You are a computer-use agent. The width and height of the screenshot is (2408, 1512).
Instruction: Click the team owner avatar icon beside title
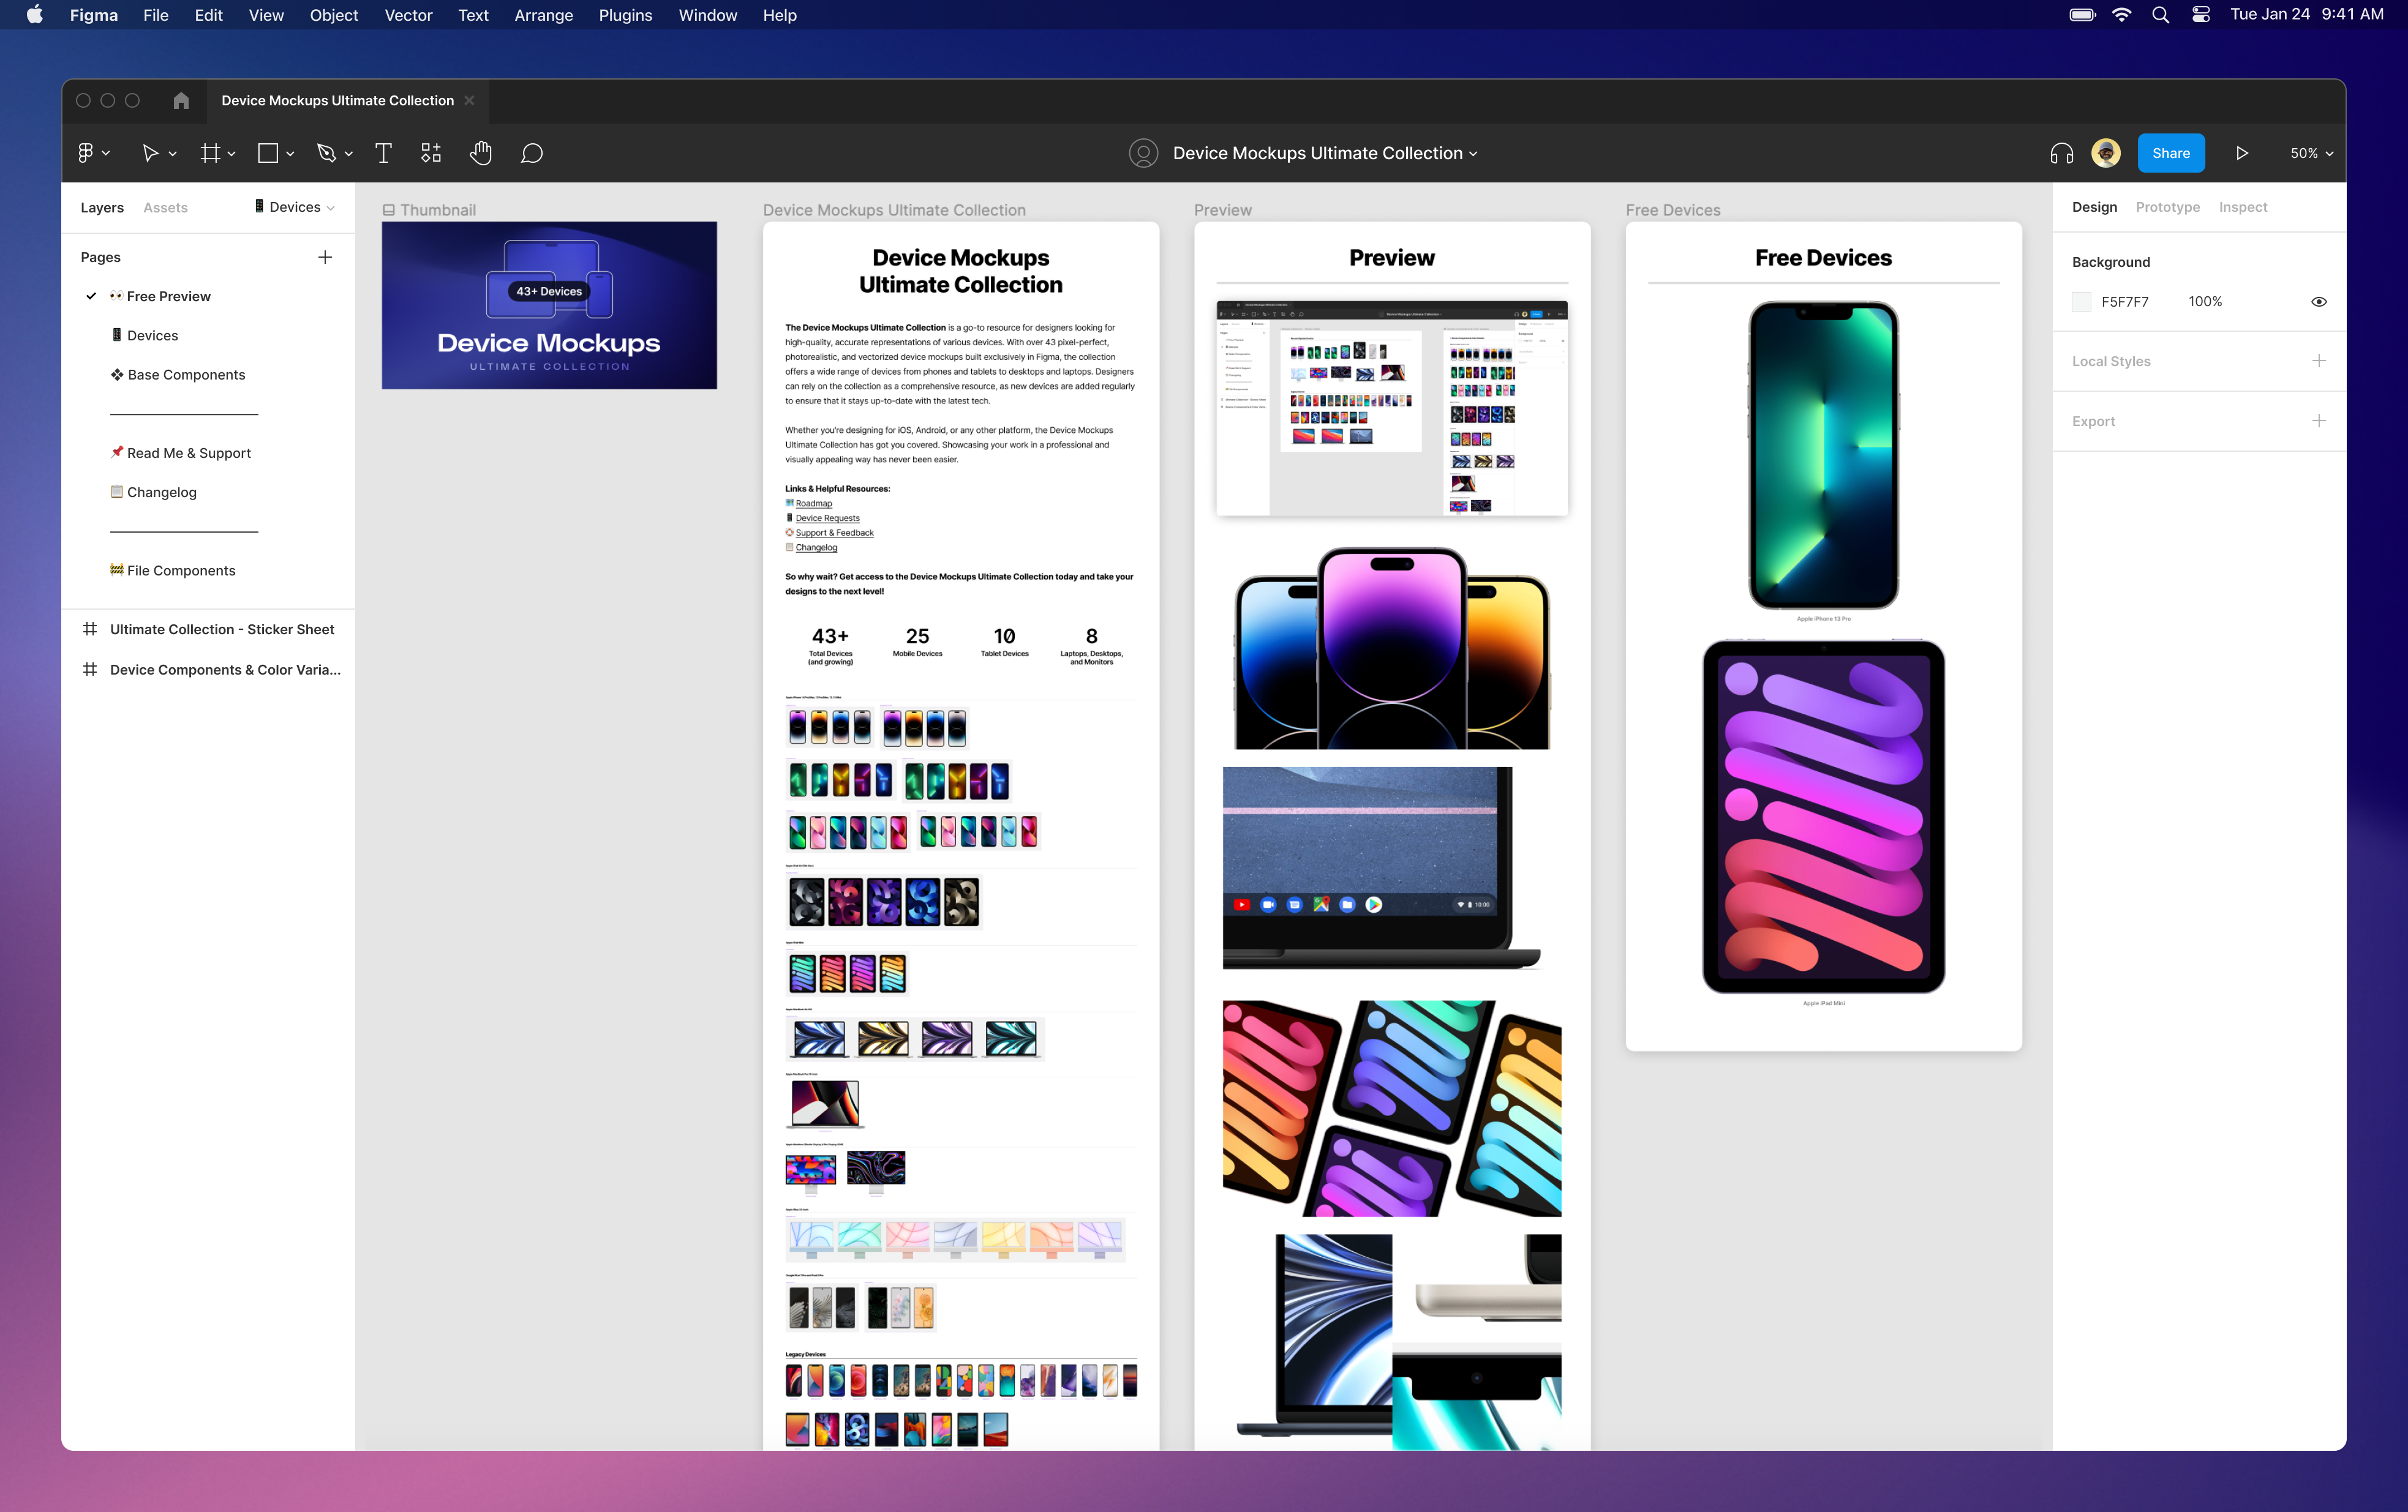click(1144, 153)
